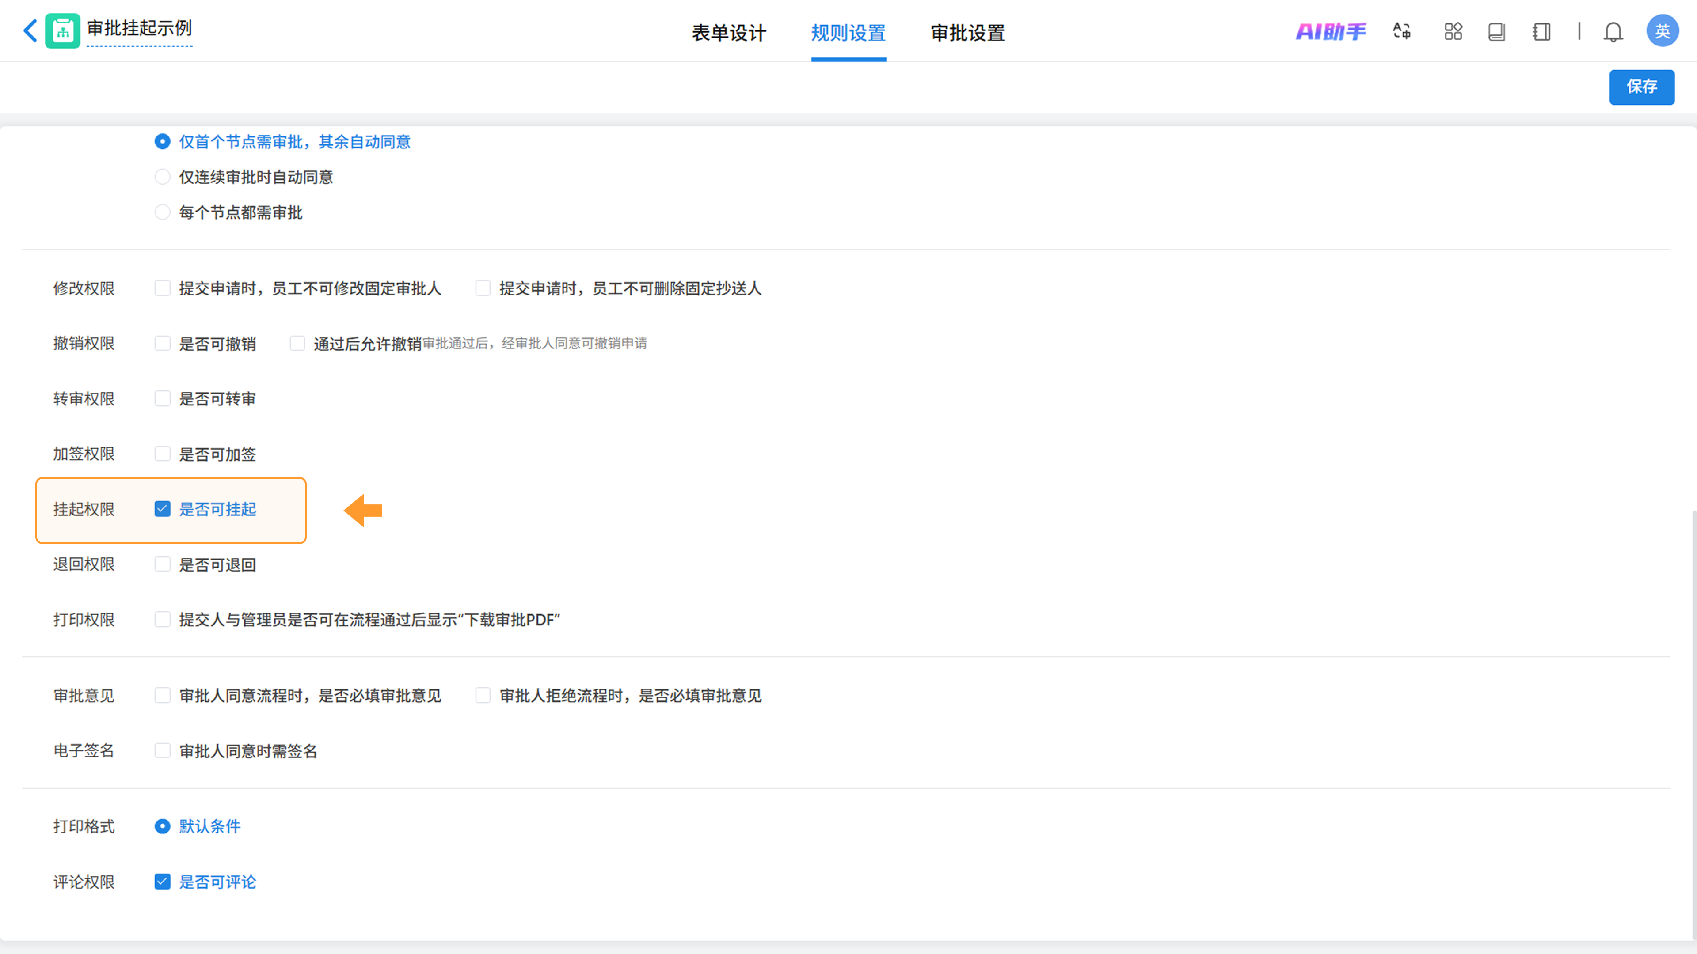Open the apps grid icon
1697x954 pixels.
pos(1453,32)
